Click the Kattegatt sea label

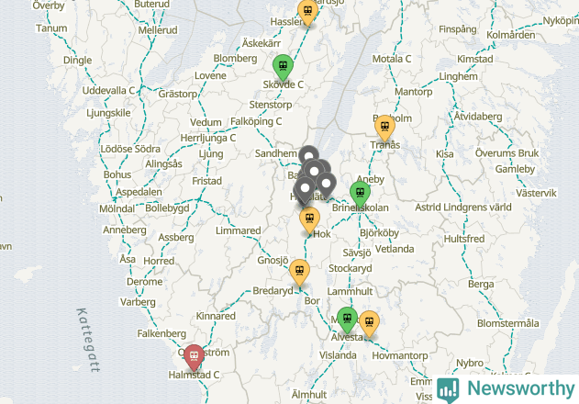[x=88, y=340]
